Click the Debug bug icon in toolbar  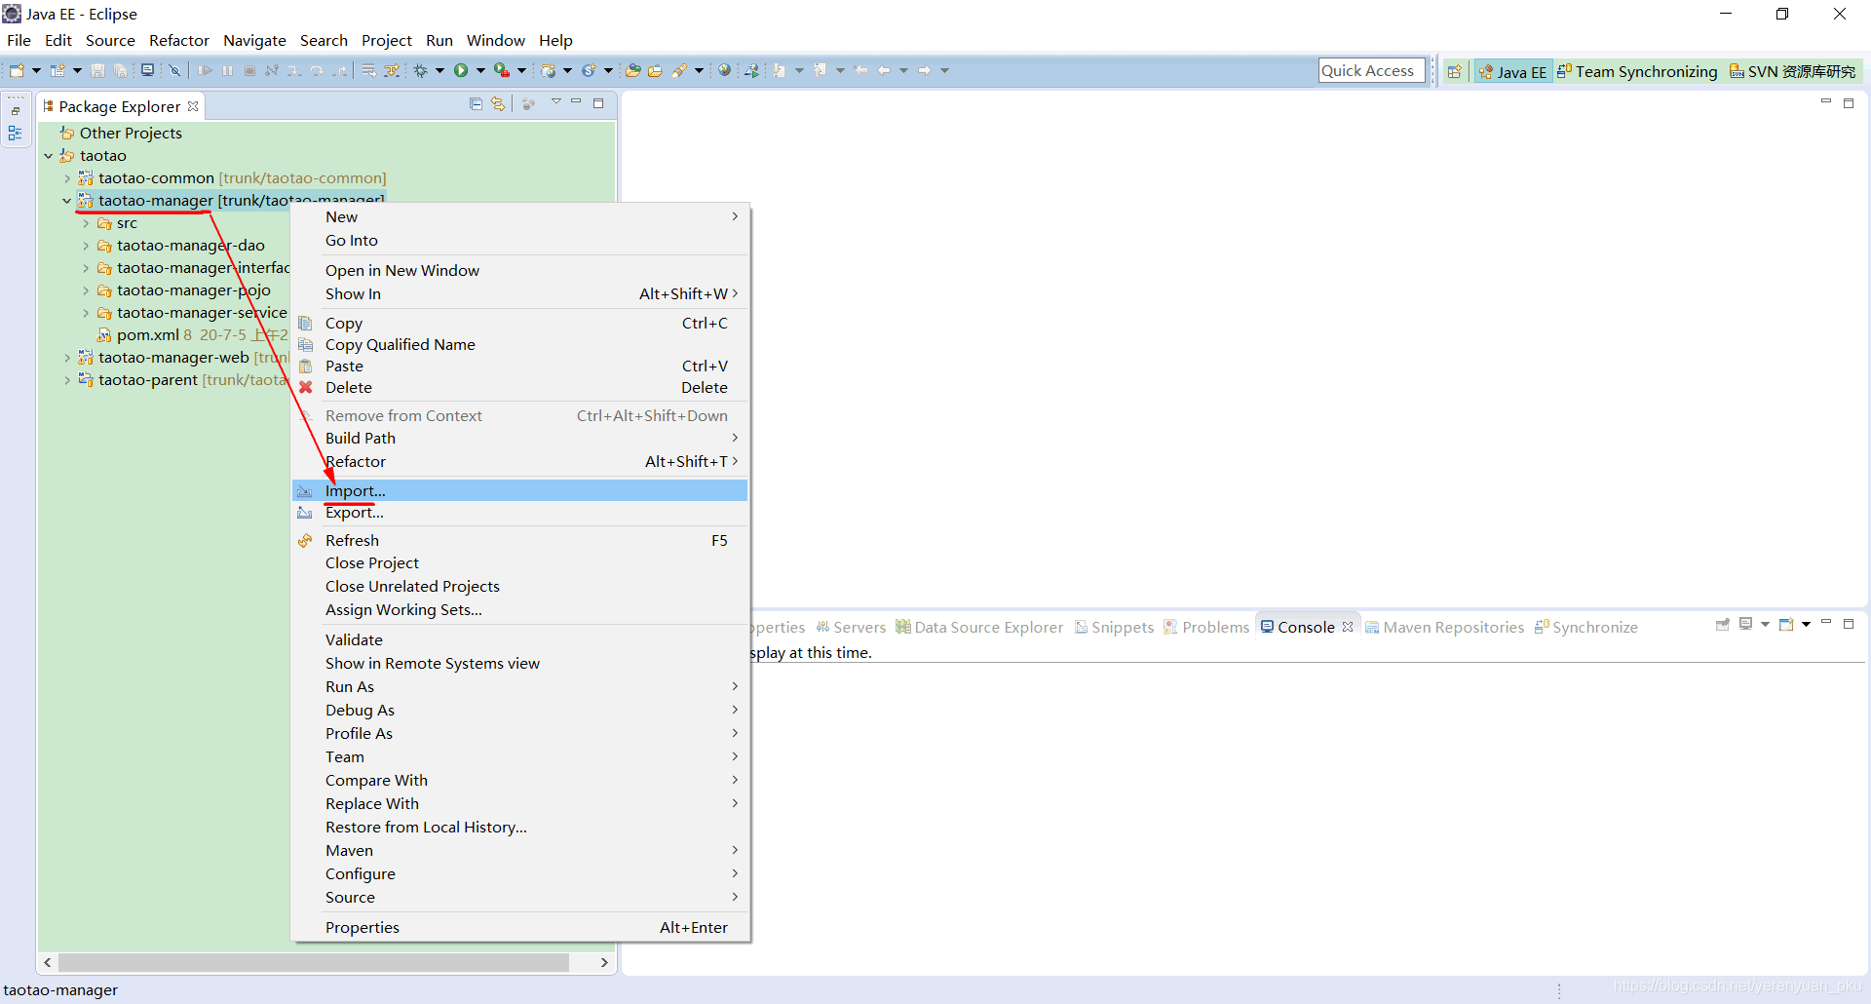point(421,70)
